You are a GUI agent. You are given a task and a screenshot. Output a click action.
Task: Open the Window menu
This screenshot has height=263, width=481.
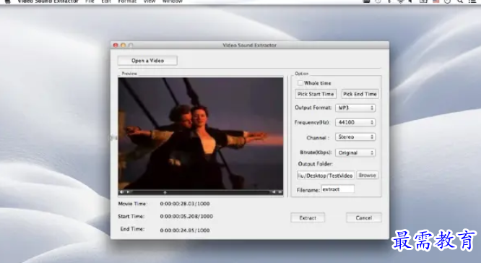click(173, 1)
